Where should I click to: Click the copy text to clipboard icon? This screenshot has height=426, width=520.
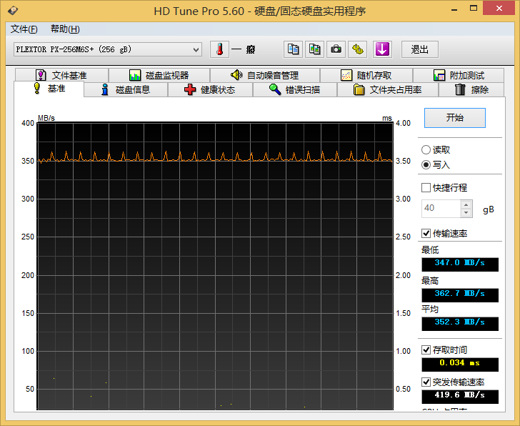click(292, 49)
